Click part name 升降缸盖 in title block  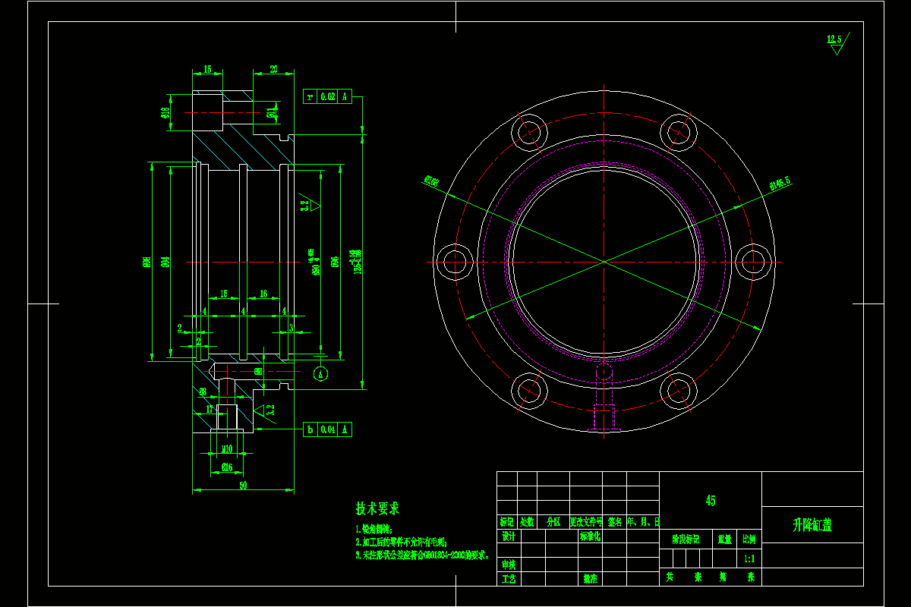point(812,525)
